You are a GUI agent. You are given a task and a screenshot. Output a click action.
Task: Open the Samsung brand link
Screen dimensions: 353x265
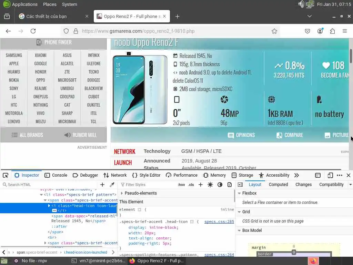point(14,55)
